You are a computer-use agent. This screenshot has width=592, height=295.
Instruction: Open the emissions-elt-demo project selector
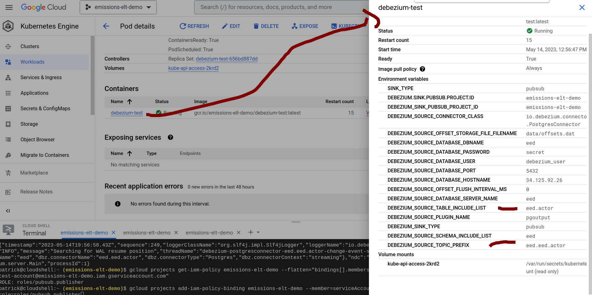pyautogui.click(x=118, y=7)
